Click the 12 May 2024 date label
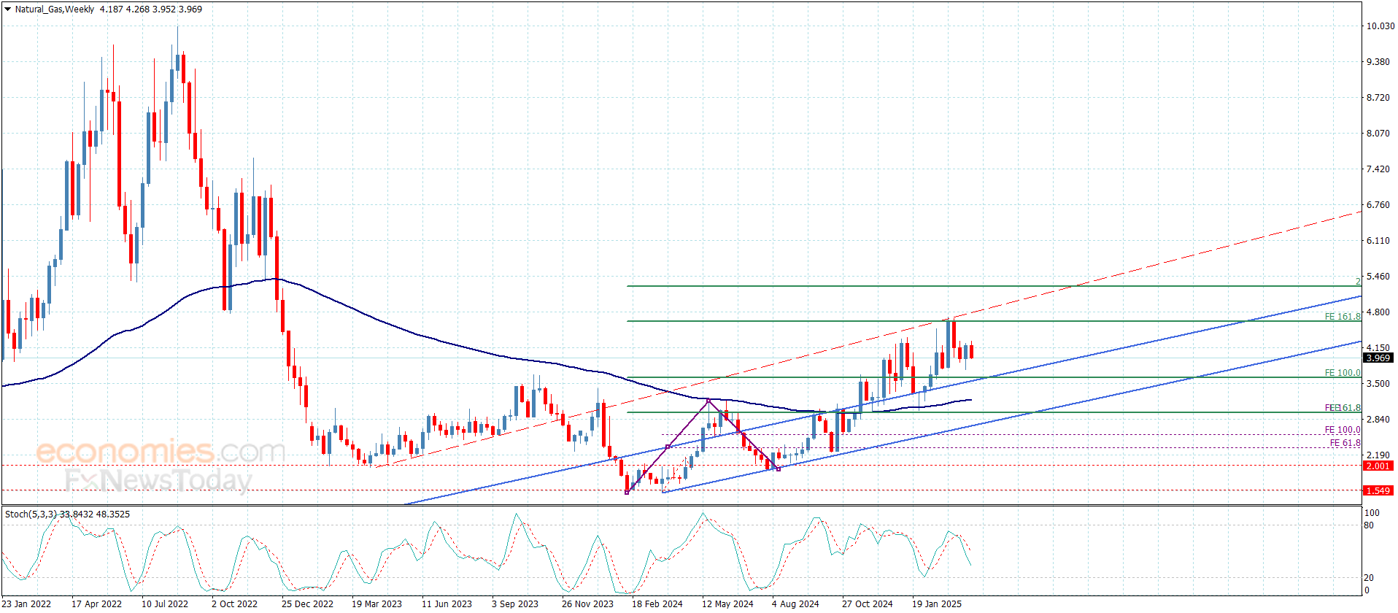The height and width of the screenshot is (613, 1398). tap(727, 604)
